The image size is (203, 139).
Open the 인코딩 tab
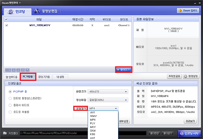pyautogui.click(x=17, y=12)
